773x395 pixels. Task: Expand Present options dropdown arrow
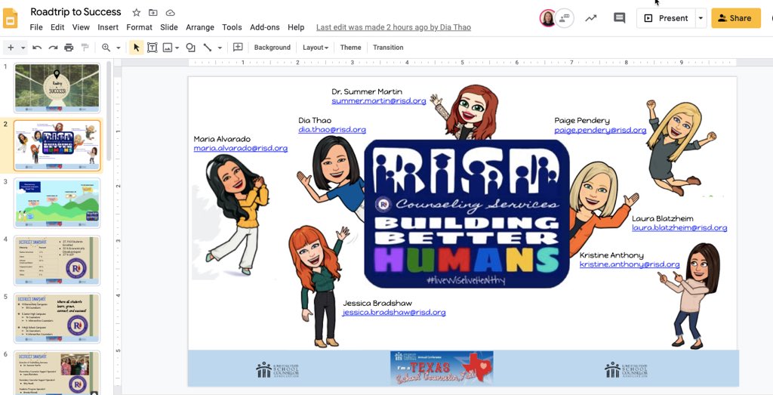click(x=701, y=18)
